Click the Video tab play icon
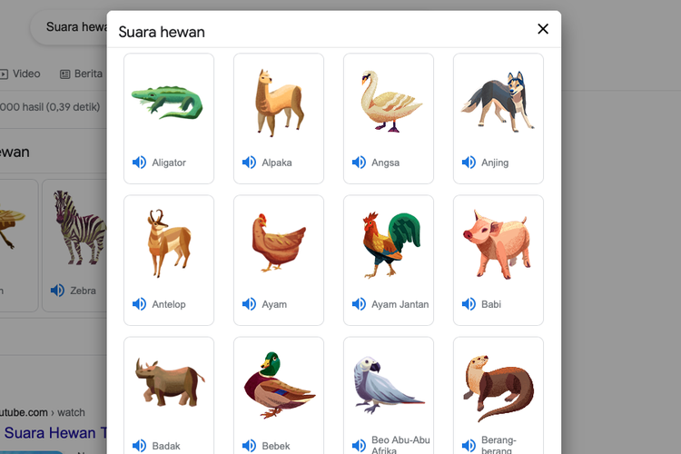Image resolution: width=681 pixels, height=454 pixels. 4,74
